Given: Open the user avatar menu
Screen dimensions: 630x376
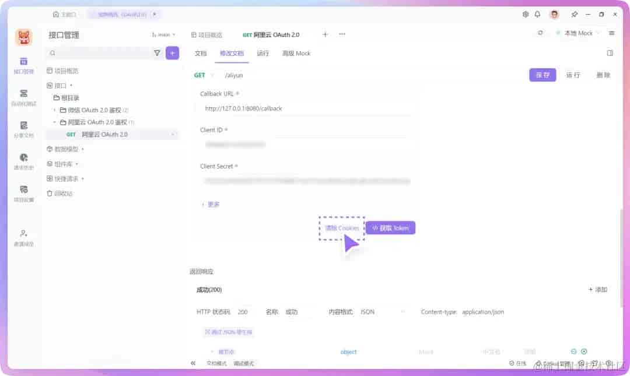Looking at the screenshot, I should click(x=555, y=15).
